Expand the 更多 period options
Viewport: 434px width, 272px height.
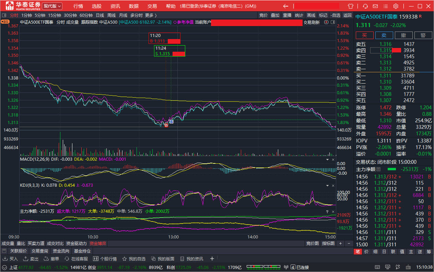[x=151, y=15]
